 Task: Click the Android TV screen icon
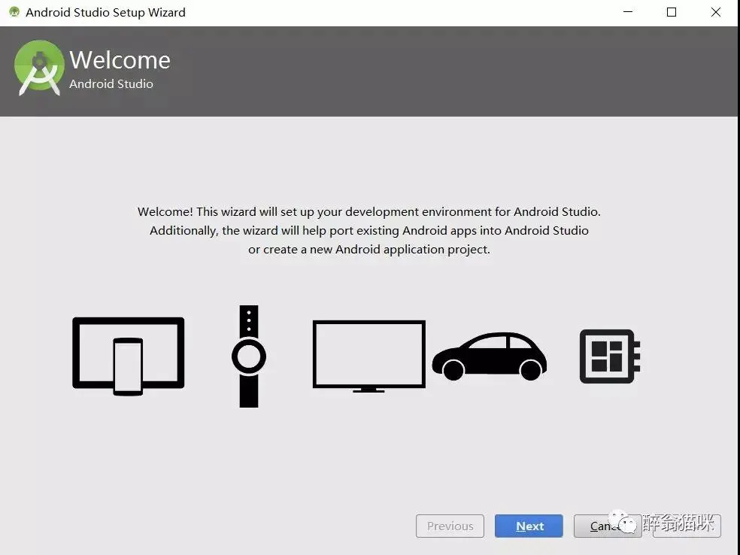coord(368,356)
